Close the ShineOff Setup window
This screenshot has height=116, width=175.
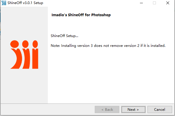168,3
